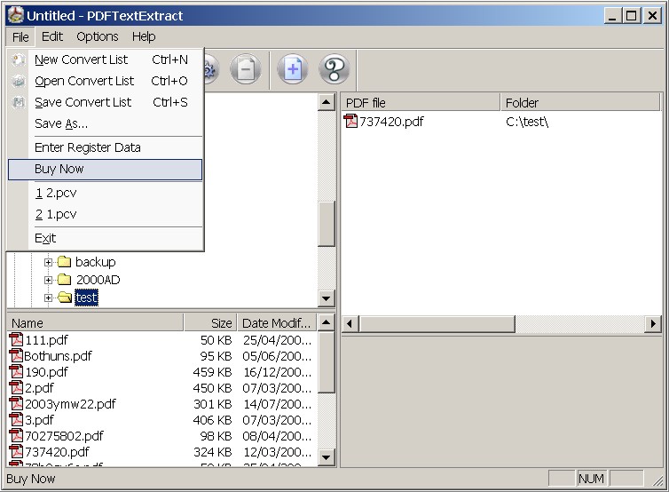Click the folder tree vertical scrollbar thumb
Viewport: 669px width, 492px height.
[327, 223]
